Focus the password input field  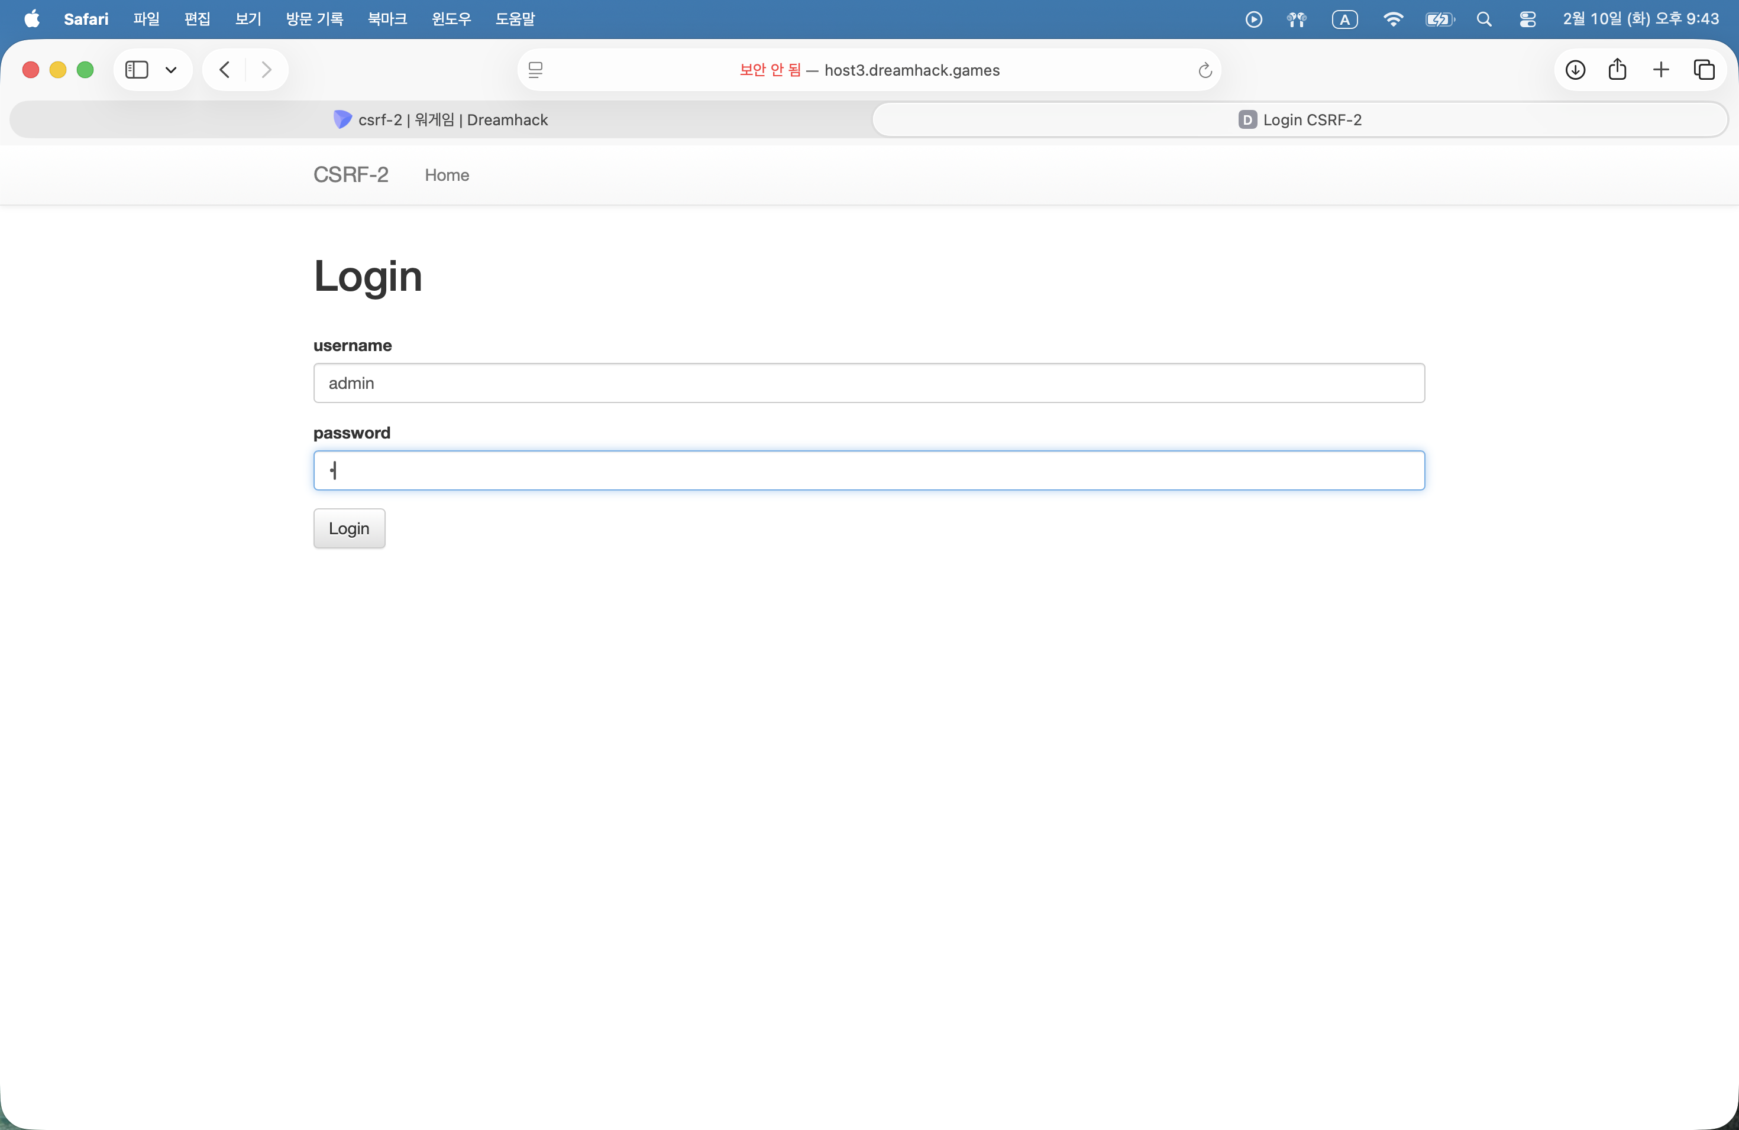point(869,471)
